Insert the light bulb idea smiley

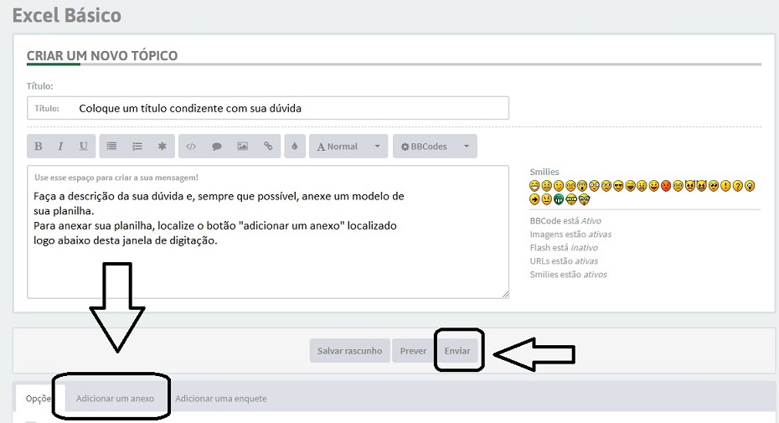[750, 186]
